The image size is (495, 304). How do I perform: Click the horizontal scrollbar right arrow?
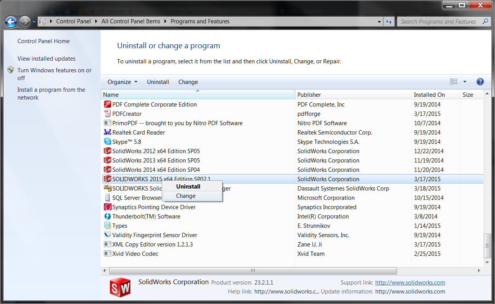click(479, 271)
